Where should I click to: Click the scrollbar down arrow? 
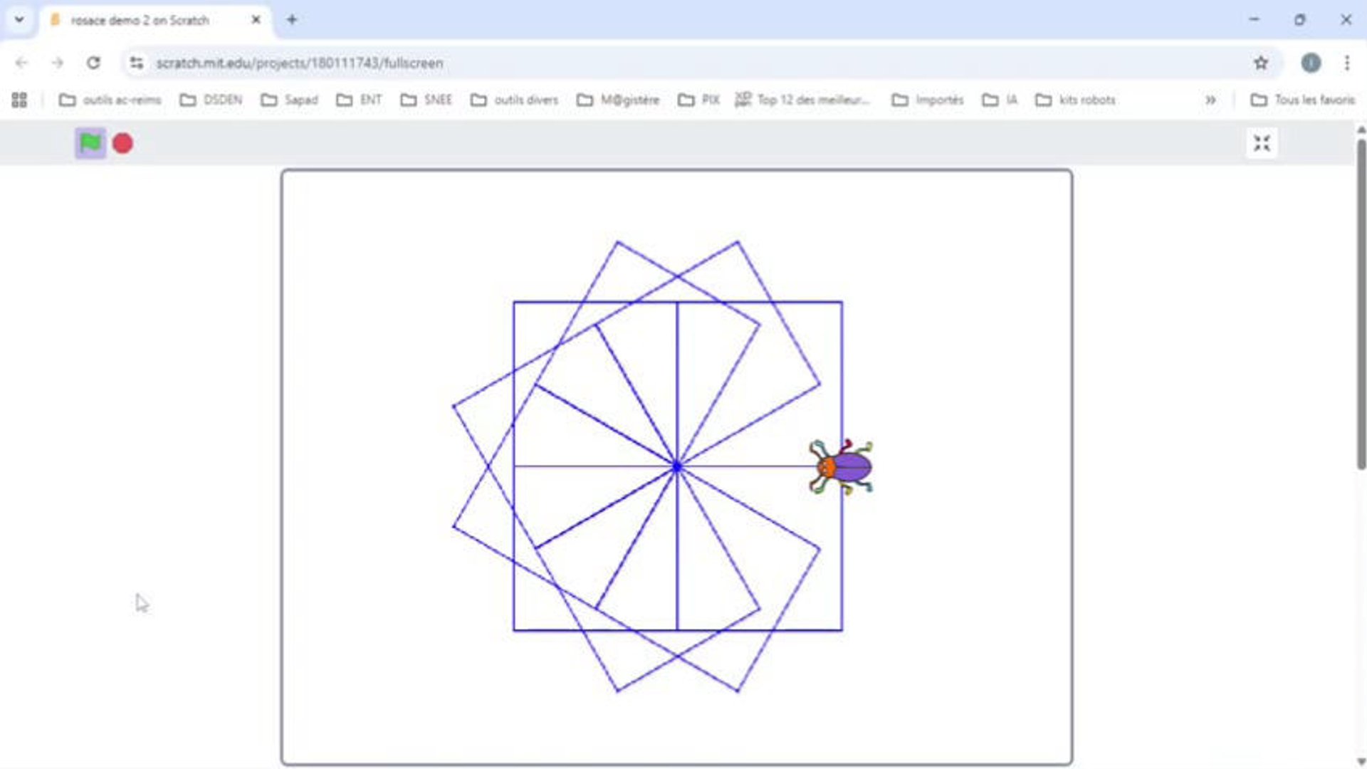point(1361,761)
